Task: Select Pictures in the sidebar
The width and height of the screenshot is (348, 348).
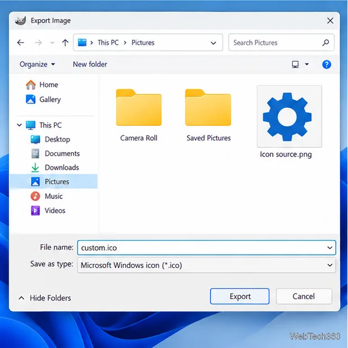Action: tap(53, 181)
